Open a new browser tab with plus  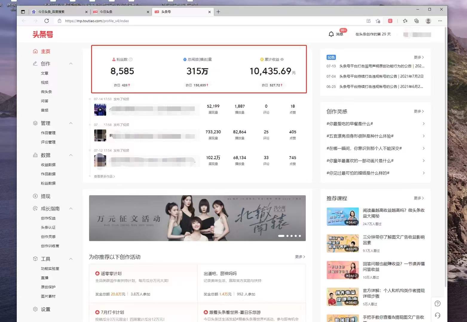[x=218, y=12]
